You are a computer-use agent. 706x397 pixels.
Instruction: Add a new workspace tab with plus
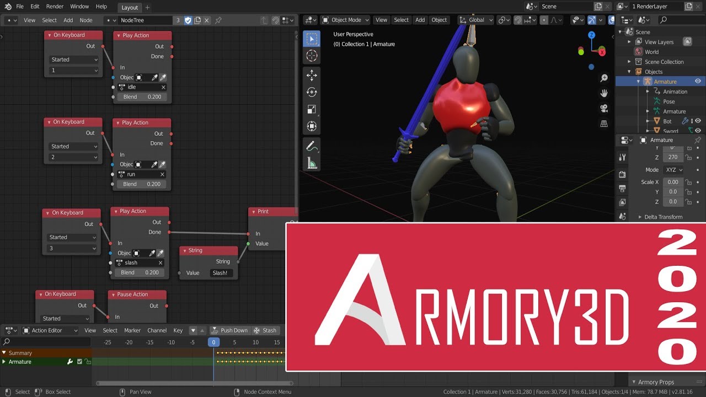point(147,8)
